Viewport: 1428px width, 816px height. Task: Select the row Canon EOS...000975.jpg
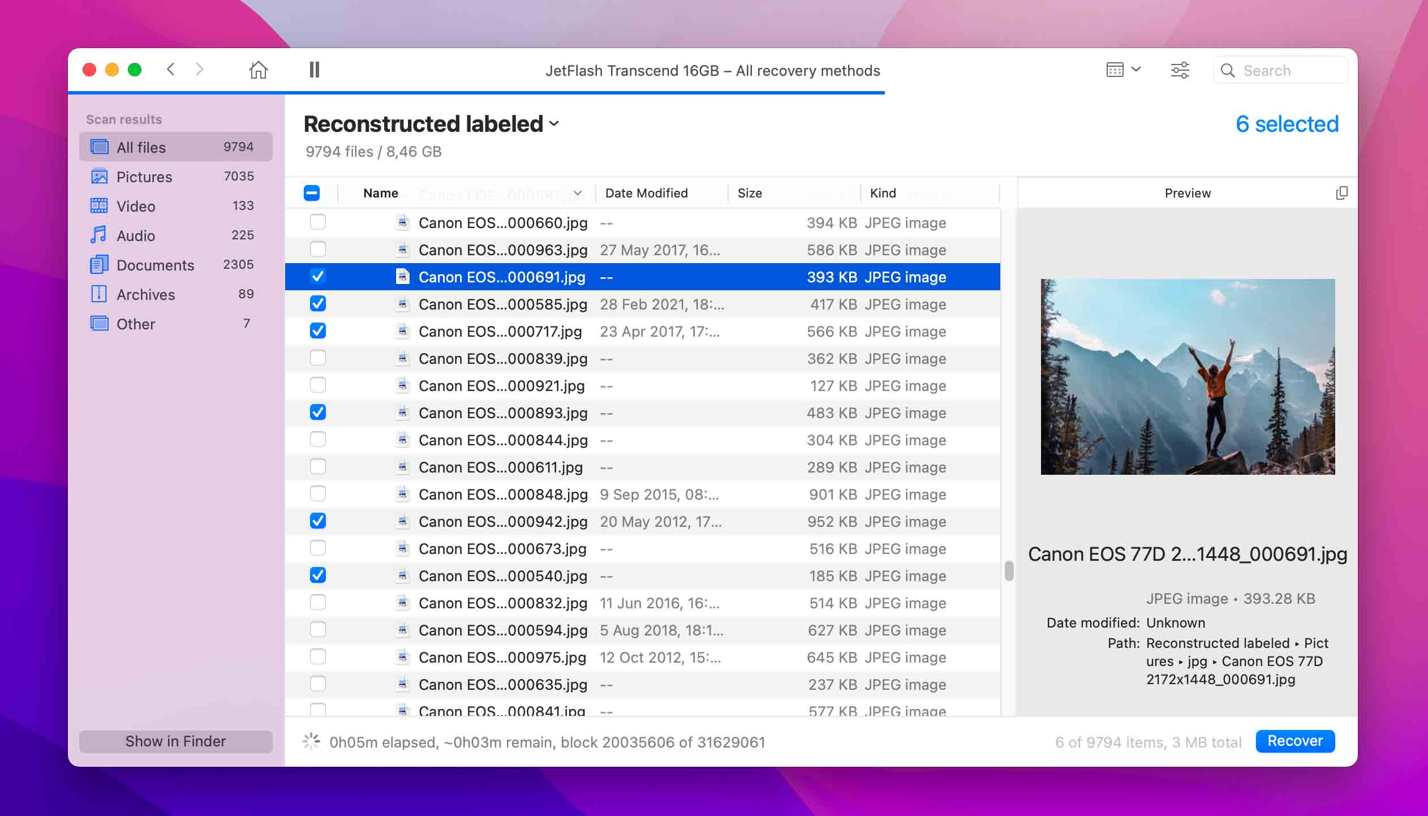643,657
